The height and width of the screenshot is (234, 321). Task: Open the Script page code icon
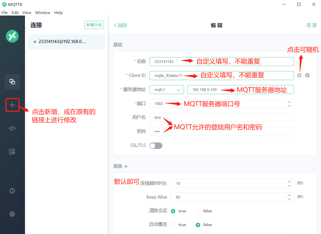point(12,128)
